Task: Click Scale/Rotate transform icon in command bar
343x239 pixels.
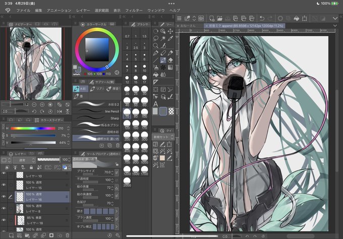Action: pyautogui.click(x=304, y=19)
